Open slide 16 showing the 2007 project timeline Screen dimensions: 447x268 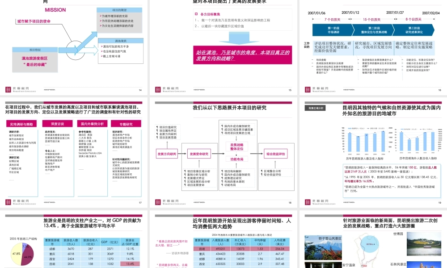(x=373, y=47)
